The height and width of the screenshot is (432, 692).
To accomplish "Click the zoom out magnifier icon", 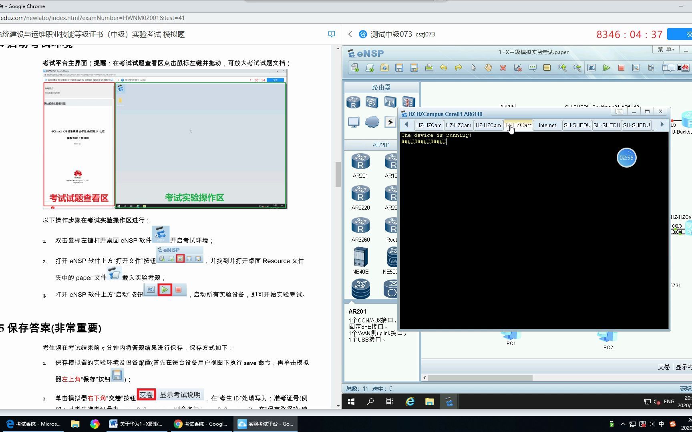I will coord(577,68).
